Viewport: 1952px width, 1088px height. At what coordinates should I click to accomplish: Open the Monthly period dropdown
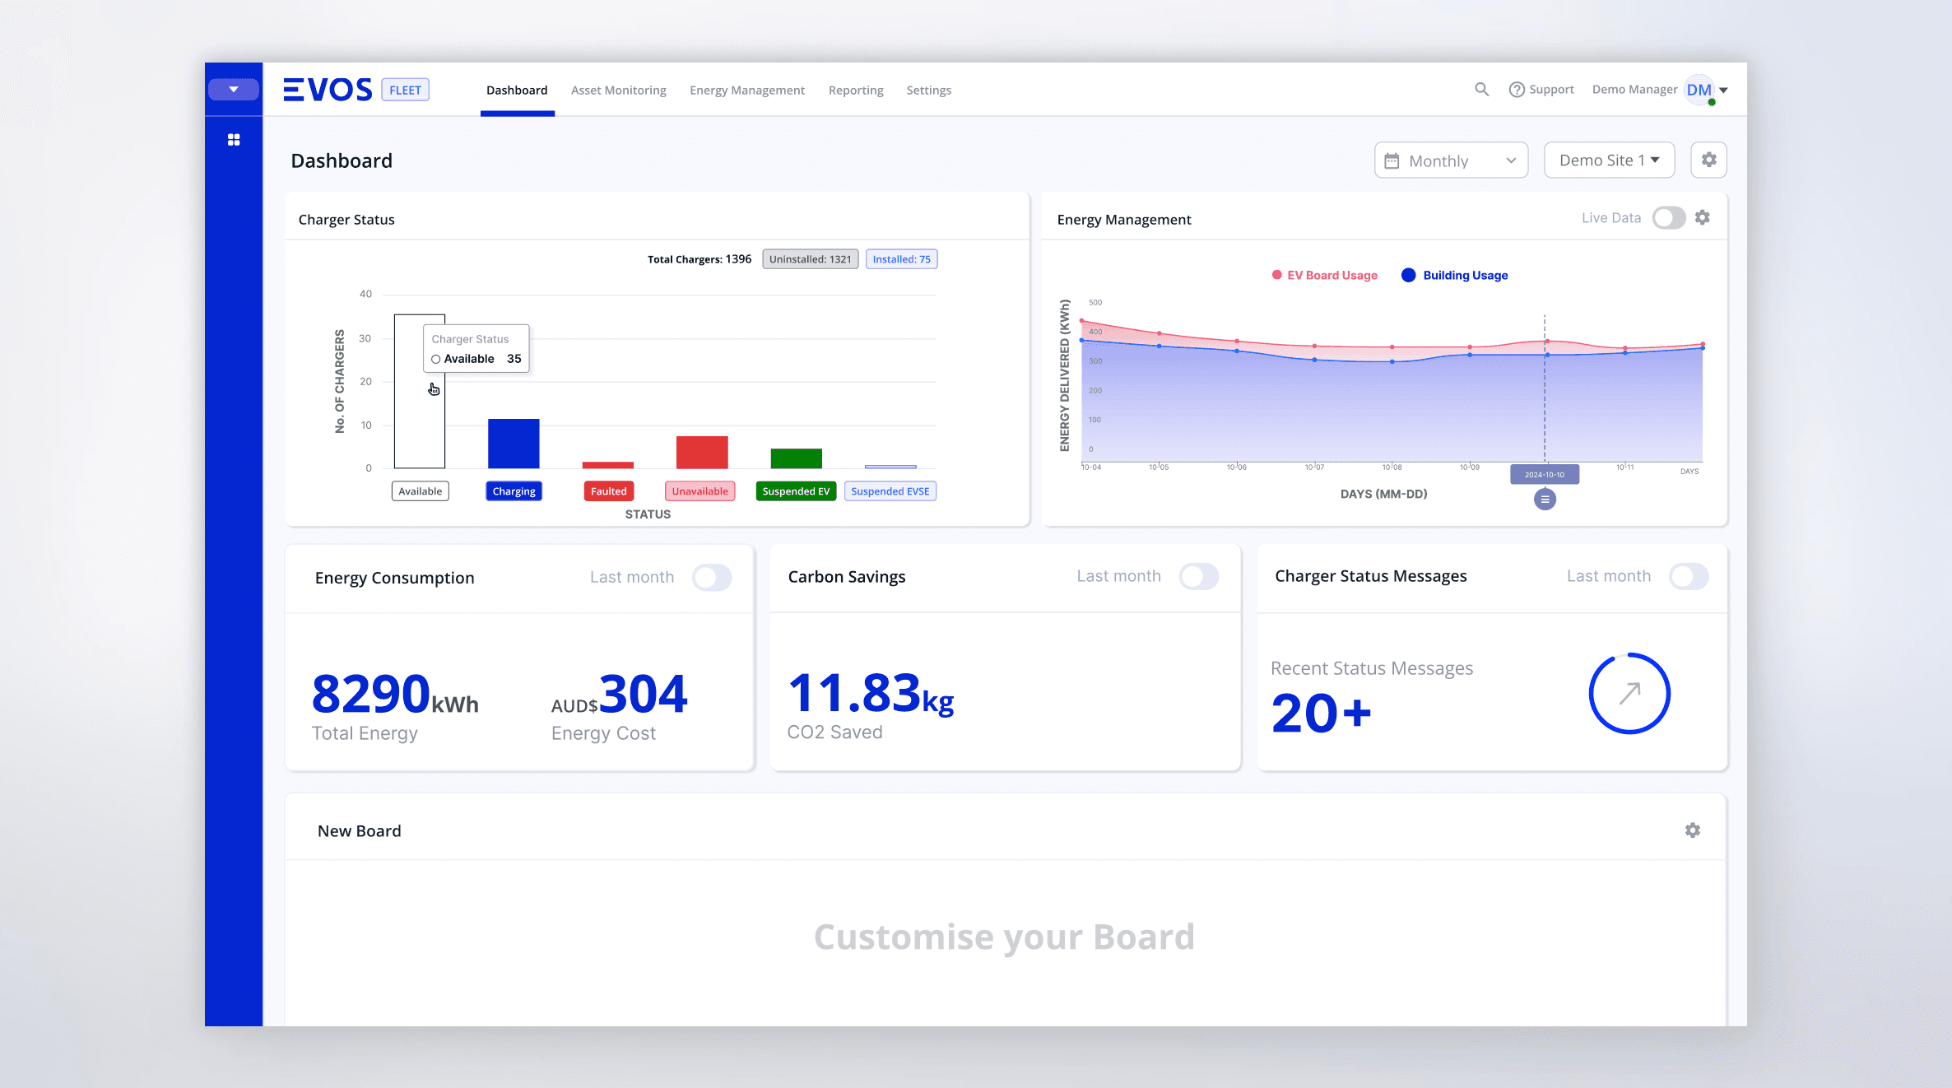pos(1451,160)
